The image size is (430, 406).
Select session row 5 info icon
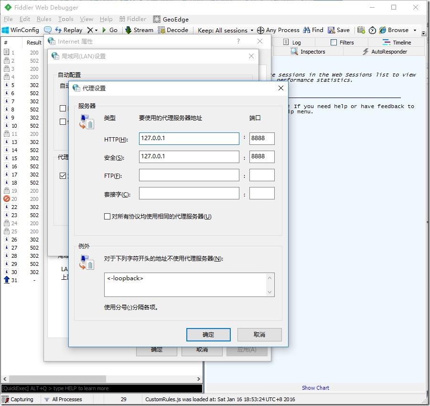click(x=21, y=85)
